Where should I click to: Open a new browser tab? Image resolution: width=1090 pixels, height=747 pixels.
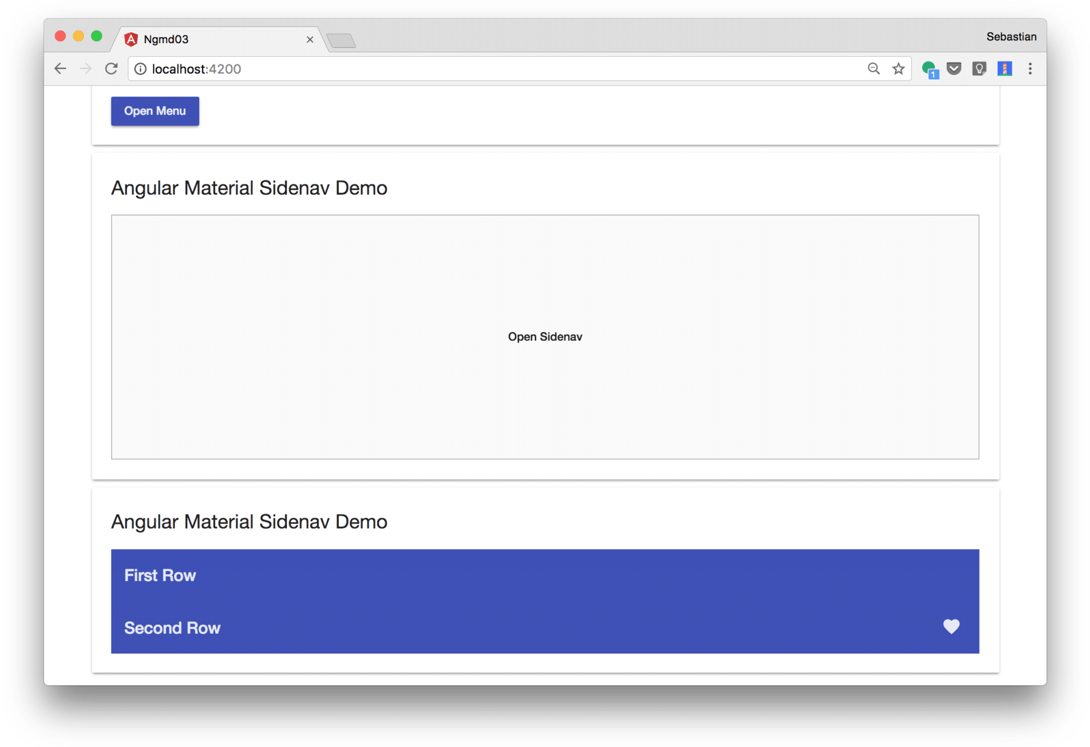click(341, 40)
